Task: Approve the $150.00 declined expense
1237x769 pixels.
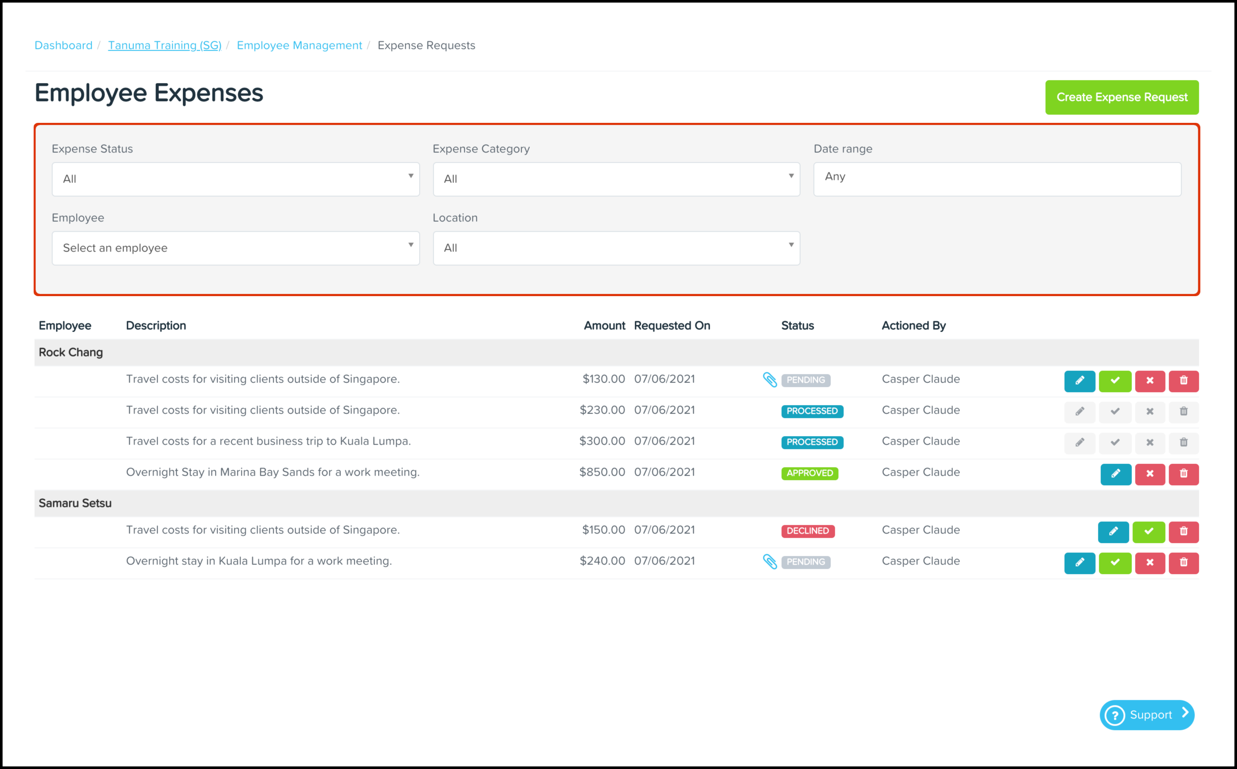Action: click(1149, 531)
